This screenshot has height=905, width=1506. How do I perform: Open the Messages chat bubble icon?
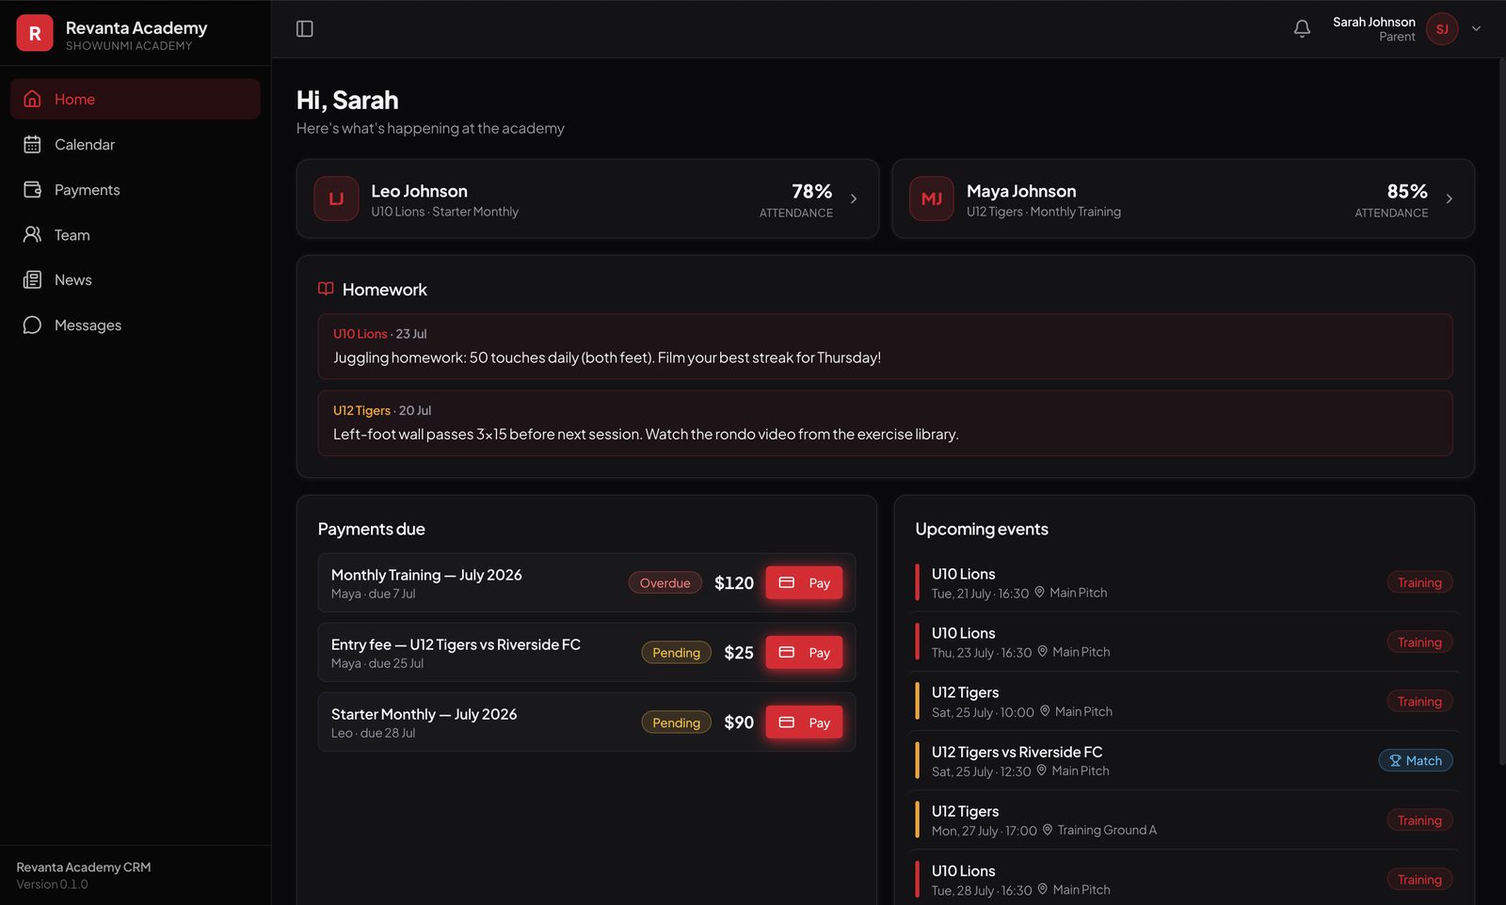[32, 325]
